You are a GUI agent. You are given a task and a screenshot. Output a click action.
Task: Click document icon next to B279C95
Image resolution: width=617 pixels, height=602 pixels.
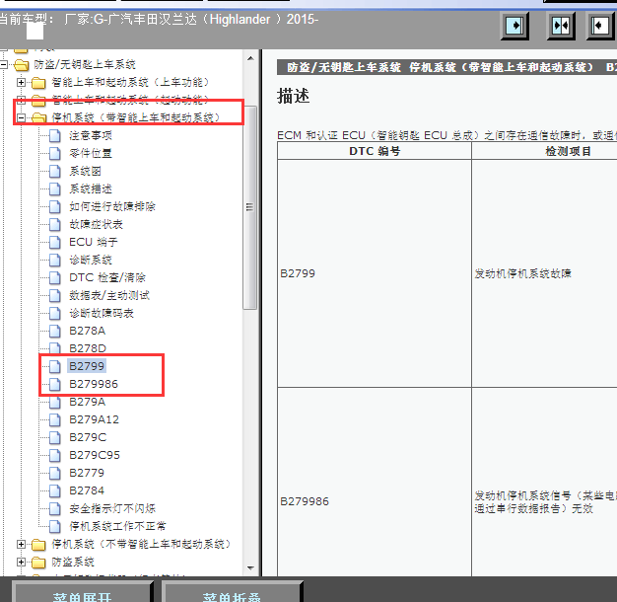coord(54,455)
